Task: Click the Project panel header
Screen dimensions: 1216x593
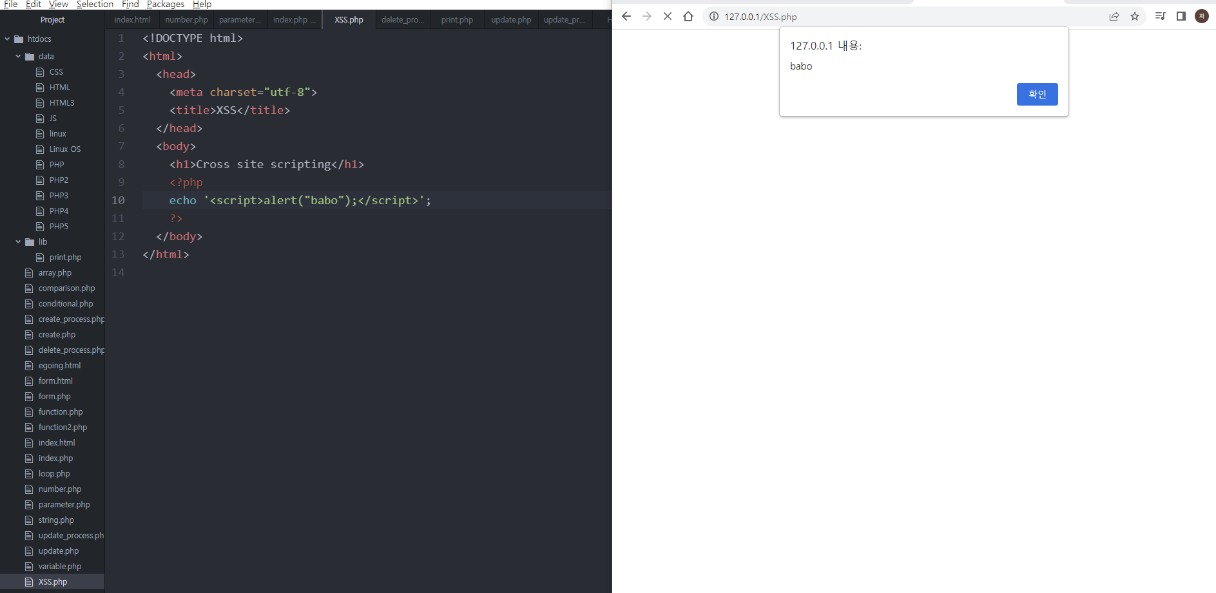Action: pos(52,20)
